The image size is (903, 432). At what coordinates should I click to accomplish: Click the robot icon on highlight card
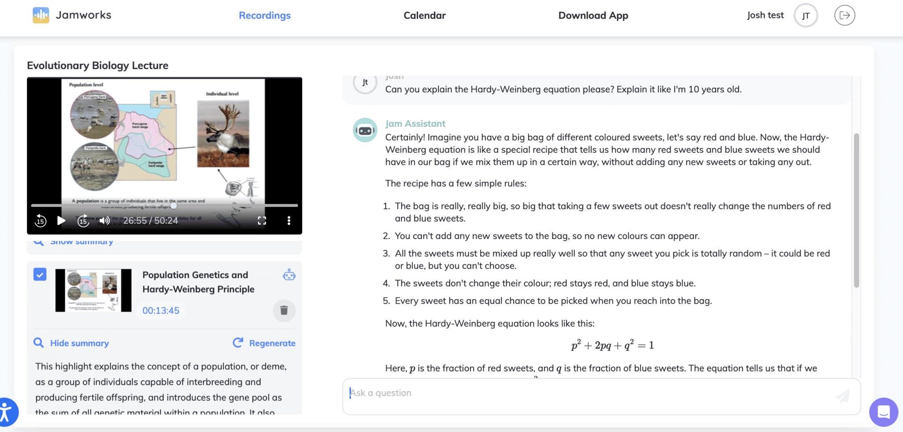[x=289, y=275]
